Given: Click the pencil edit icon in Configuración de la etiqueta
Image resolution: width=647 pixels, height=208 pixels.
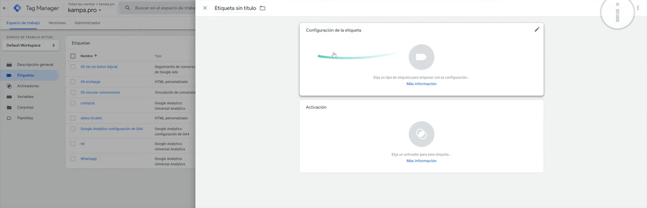Looking at the screenshot, I should pos(537,29).
